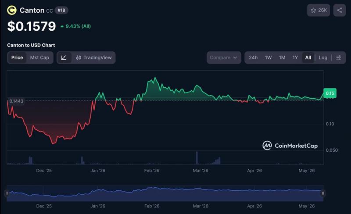
Task: Click the left range slider handle
Action: point(7,193)
